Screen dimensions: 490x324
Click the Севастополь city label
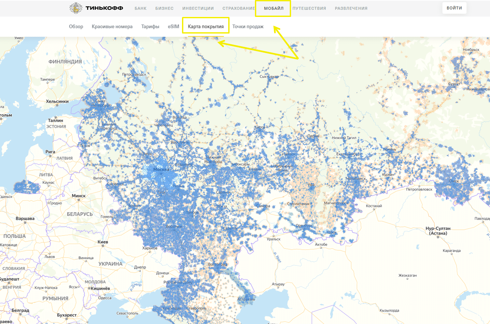click(127, 313)
